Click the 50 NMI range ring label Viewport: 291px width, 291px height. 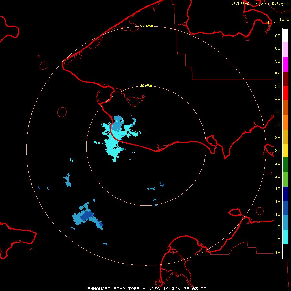point(146,86)
